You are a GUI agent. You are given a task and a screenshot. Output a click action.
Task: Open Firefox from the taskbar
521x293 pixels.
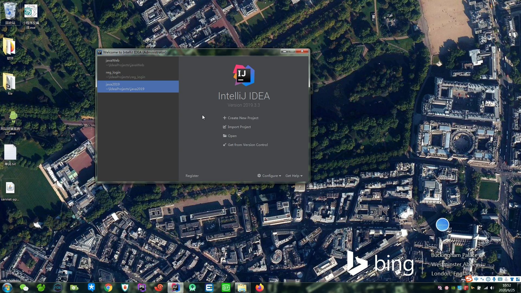click(x=259, y=288)
